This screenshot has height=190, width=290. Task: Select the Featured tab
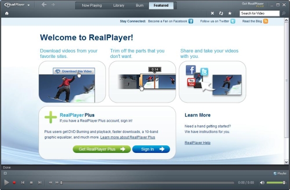(161, 5)
